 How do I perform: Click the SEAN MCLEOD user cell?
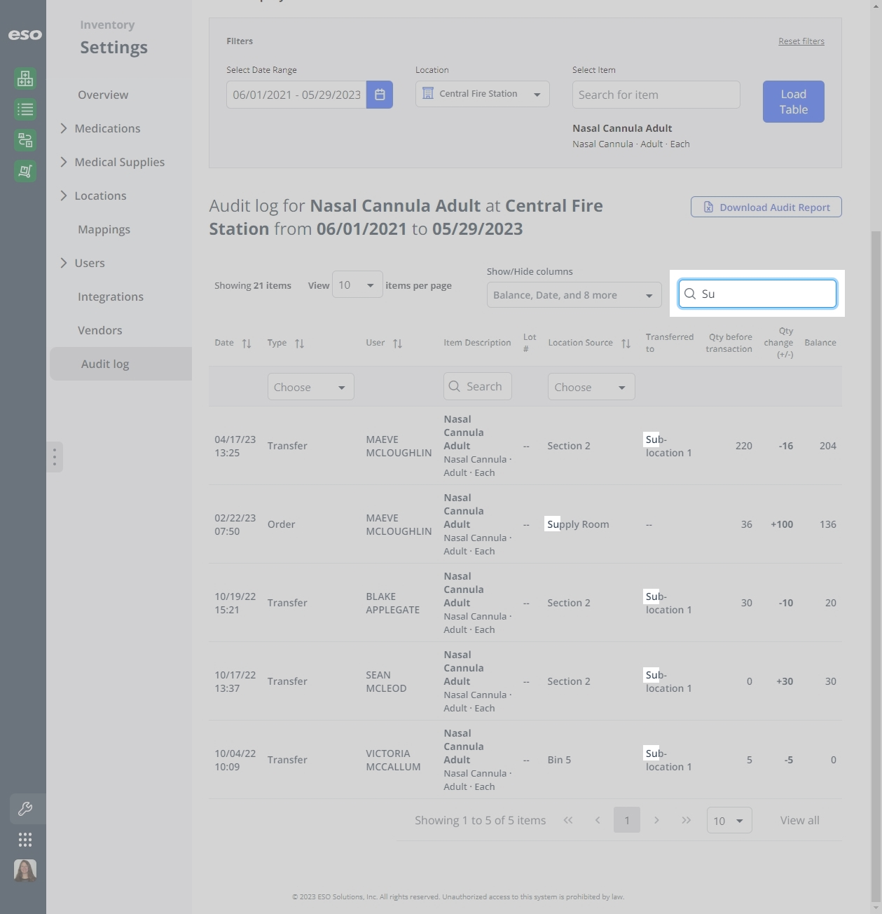[386, 681]
